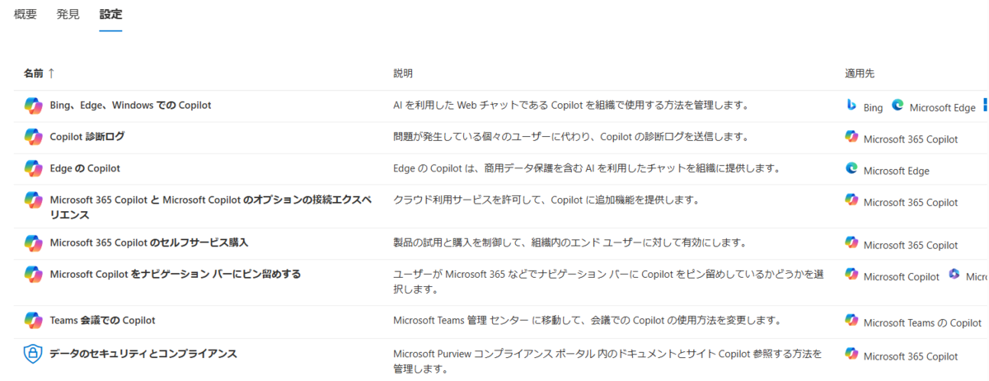Open the Teams 会議での Copilot setting
Image resolution: width=989 pixels, height=381 pixels.
point(103,320)
